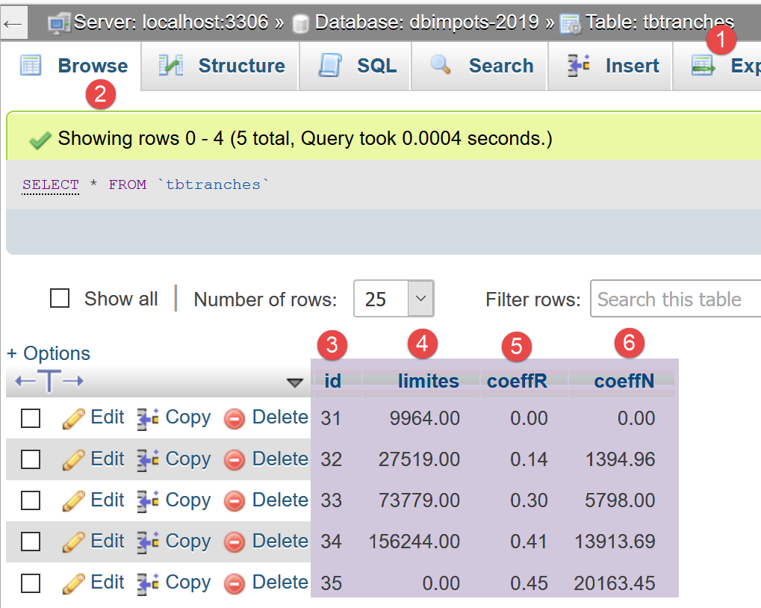Sort by the limites column header
The image size is (761, 608).
pos(428,381)
